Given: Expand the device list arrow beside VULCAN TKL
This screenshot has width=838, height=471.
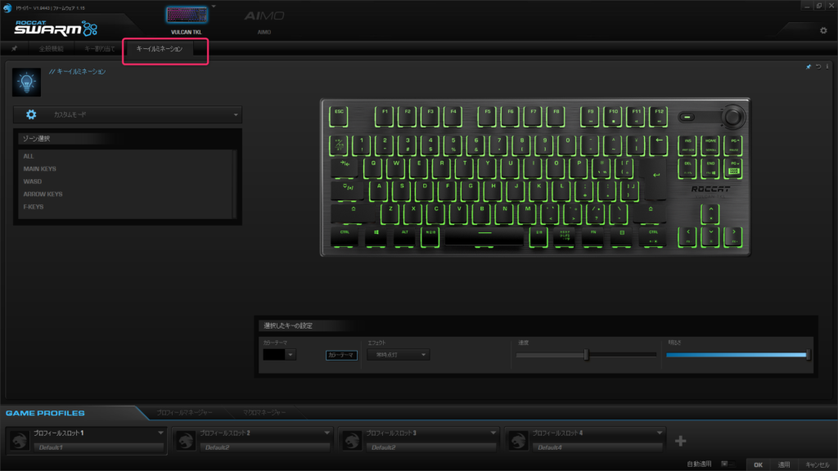Looking at the screenshot, I should (214, 7).
